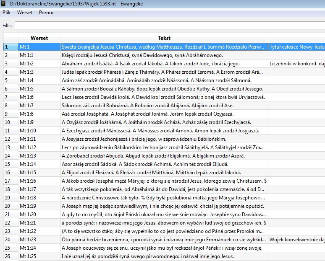Click the Tekst column header
This screenshot has height=261, width=325.
[x=164, y=38]
